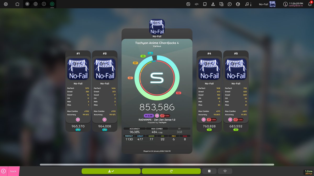
Task: Click the 96.38% accuracy value
Action: tap(134, 132)
